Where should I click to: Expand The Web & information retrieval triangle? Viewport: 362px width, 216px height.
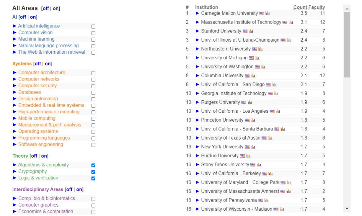pos(14,52)
